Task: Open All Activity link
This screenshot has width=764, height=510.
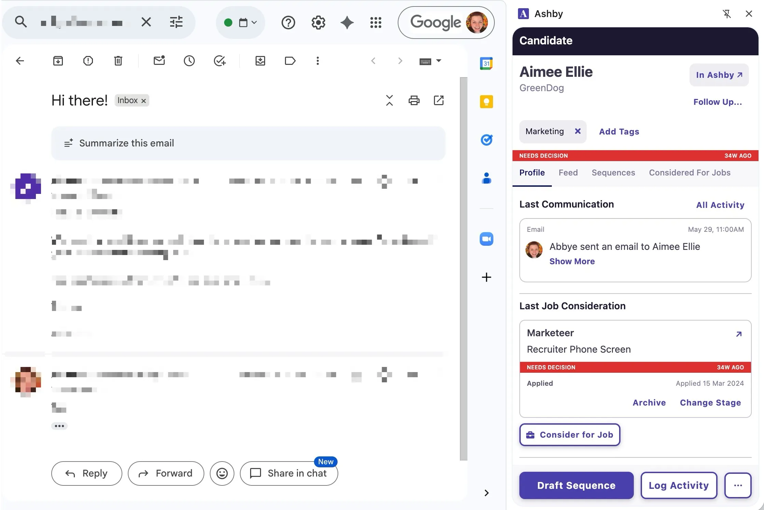Action: [720, 205]
